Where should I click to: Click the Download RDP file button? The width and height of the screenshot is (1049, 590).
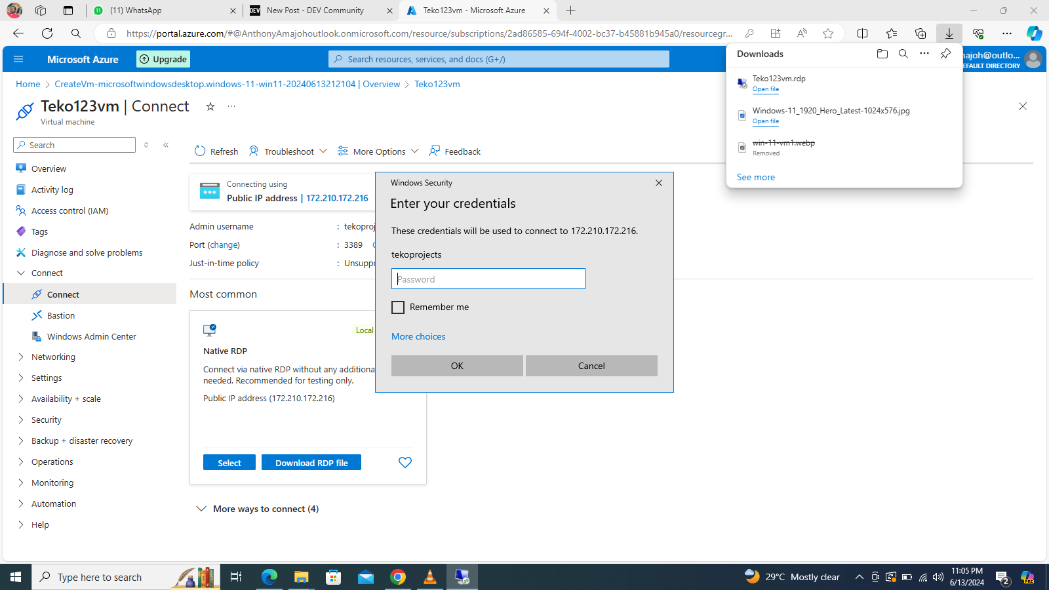click(311, 463)
